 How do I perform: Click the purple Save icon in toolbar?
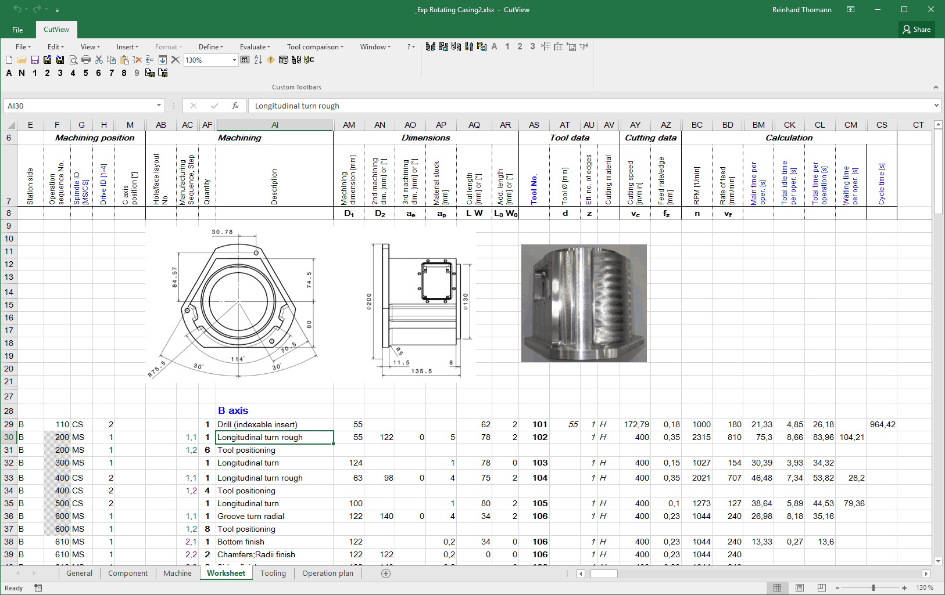pyautogui.click(x=35, y=60)
